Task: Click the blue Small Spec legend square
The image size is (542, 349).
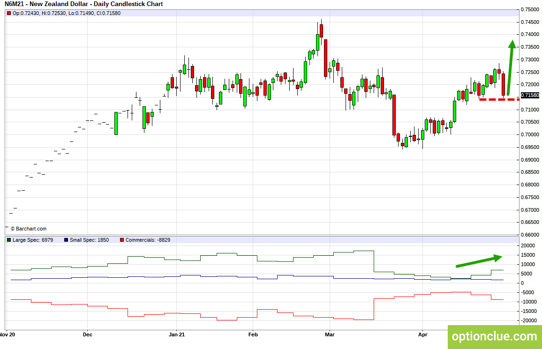Action: (x=66, y=240)
